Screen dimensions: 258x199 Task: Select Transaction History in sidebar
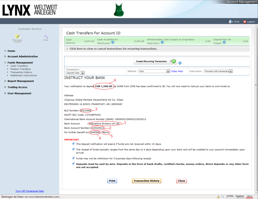click(21, 72)
